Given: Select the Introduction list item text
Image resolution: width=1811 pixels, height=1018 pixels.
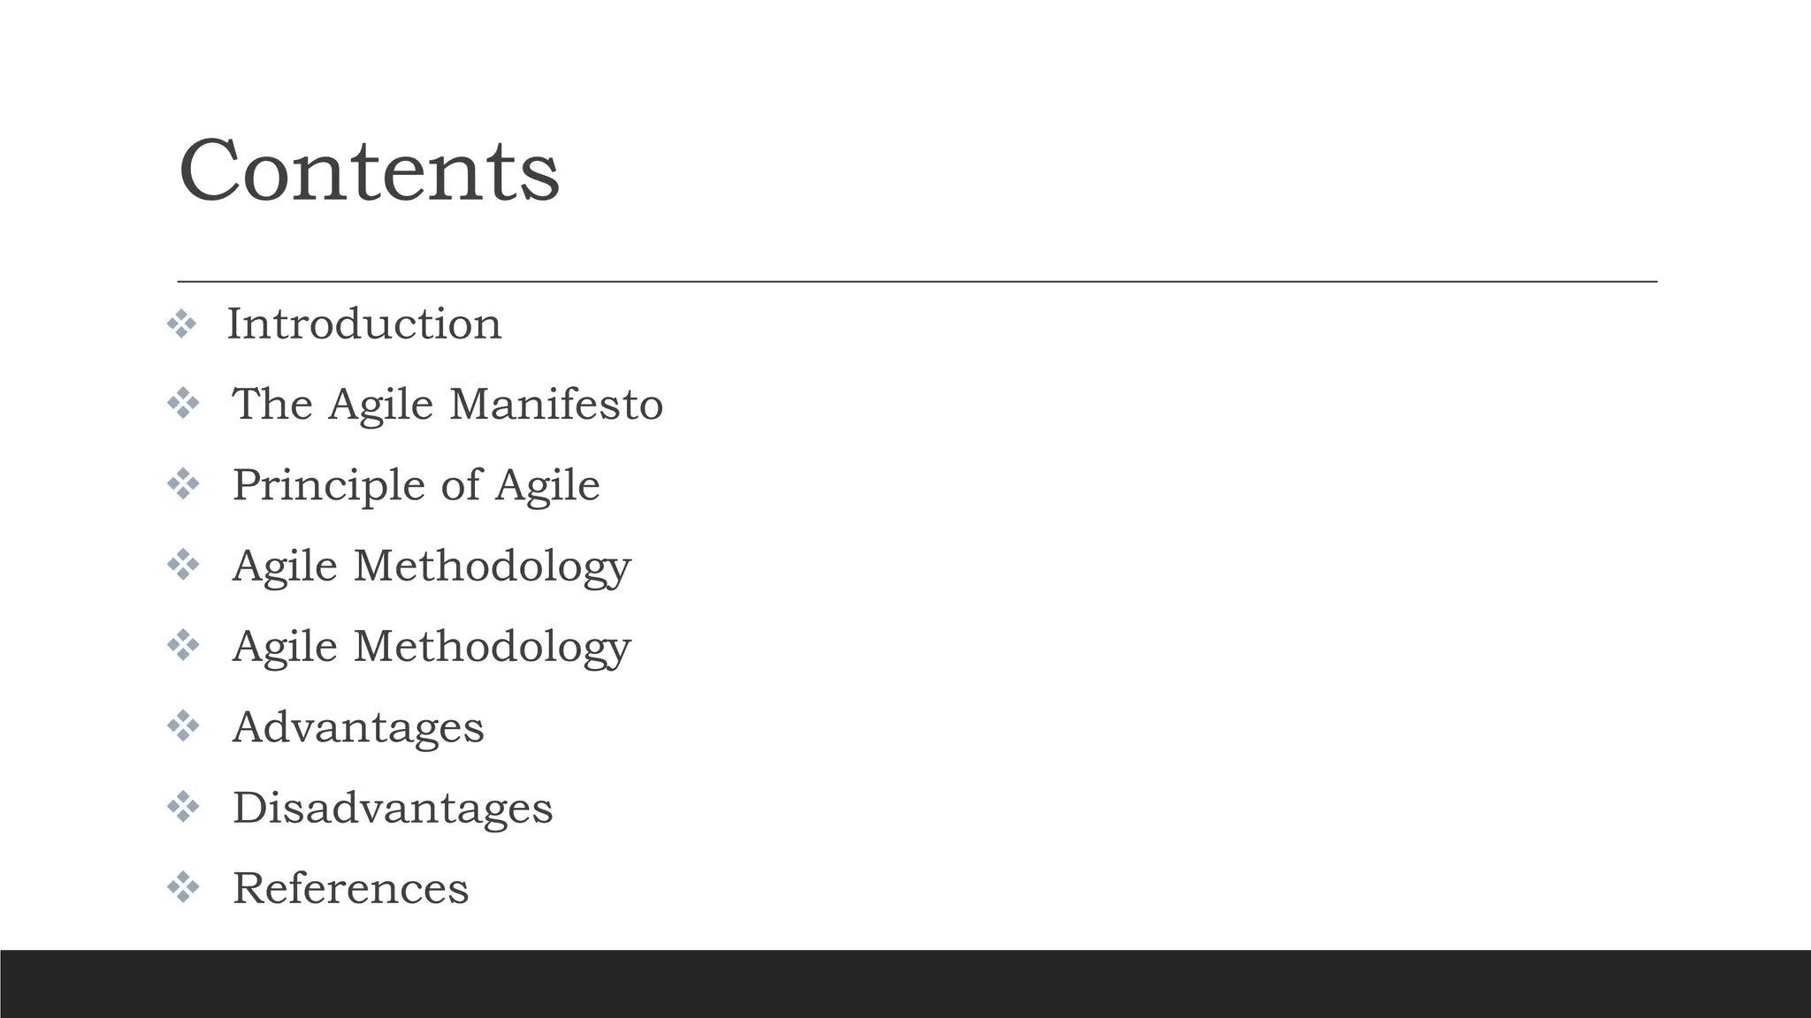Looking at the screenshot, I should [x=364, y=324].
